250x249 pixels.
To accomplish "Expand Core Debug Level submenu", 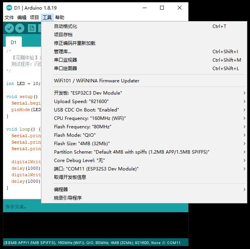I will point(143,160).
